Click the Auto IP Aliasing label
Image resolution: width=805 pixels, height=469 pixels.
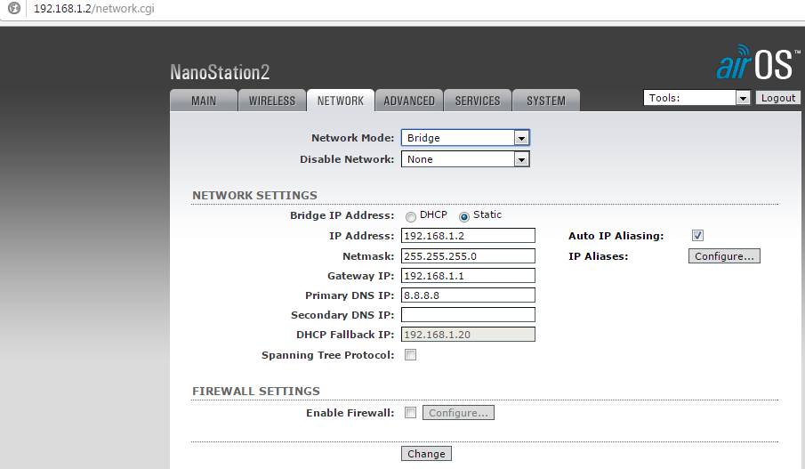click(x=616, y=236)
